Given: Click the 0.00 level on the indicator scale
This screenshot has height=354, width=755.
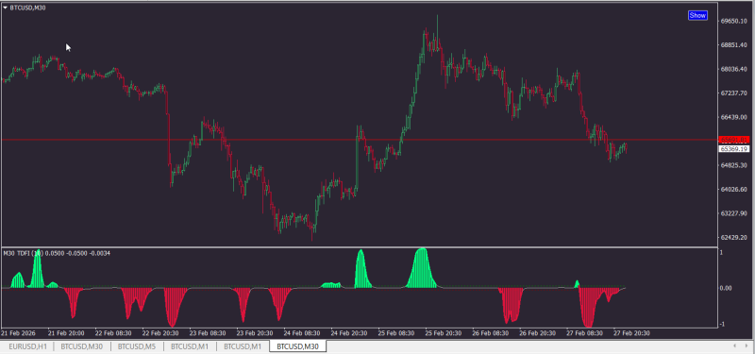Looking at the screenshot, I should [x=726, y=288].
